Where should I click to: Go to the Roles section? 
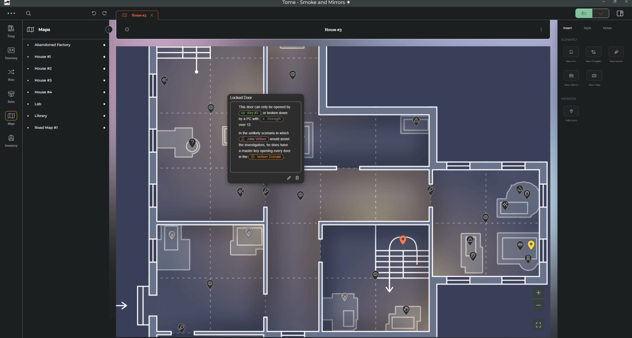coord(11,96)
